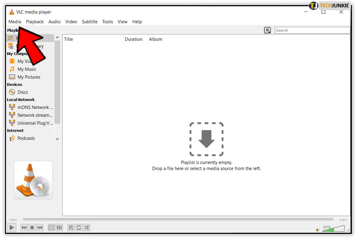Click the Devices section header
The width and height of the screenshot is (357, 239).
click(14, 84)
